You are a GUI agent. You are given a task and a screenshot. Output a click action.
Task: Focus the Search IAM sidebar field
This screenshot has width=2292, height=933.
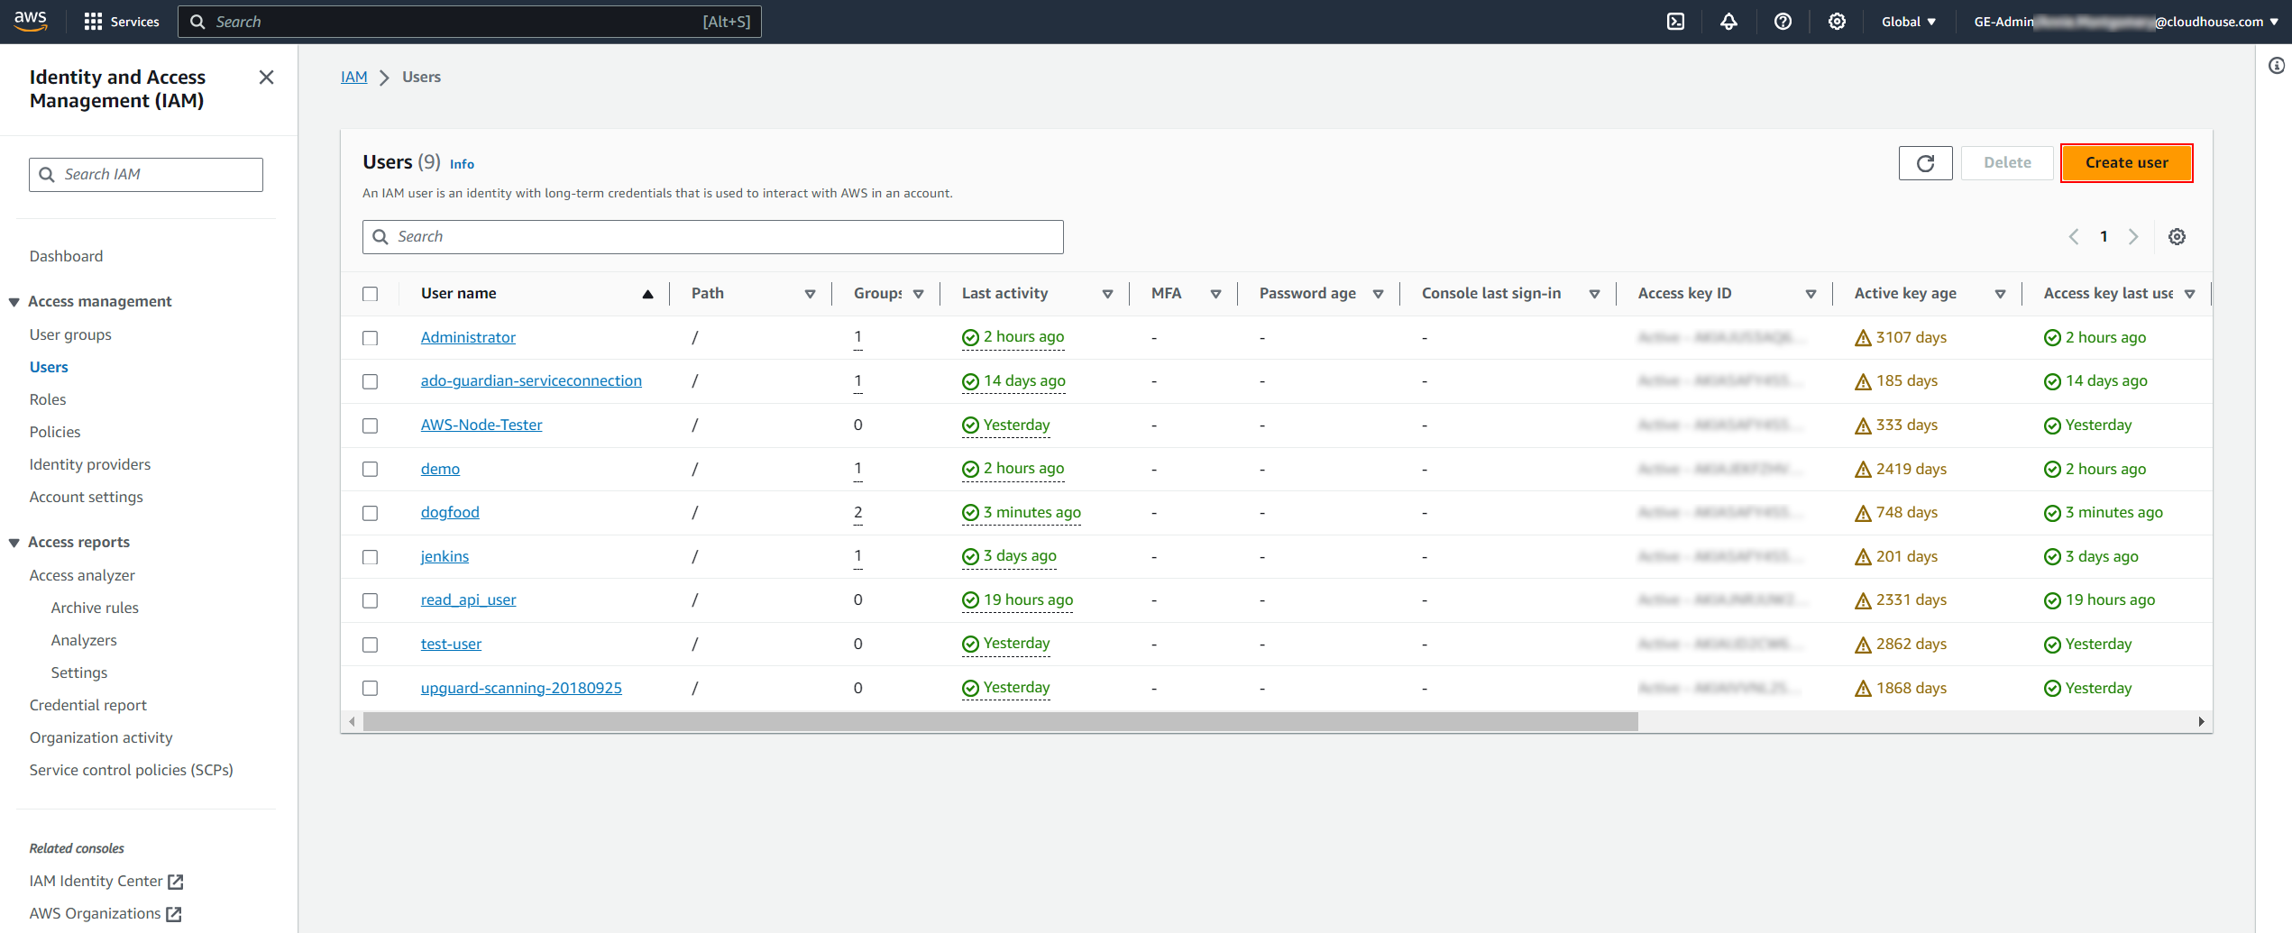(146, 175)
